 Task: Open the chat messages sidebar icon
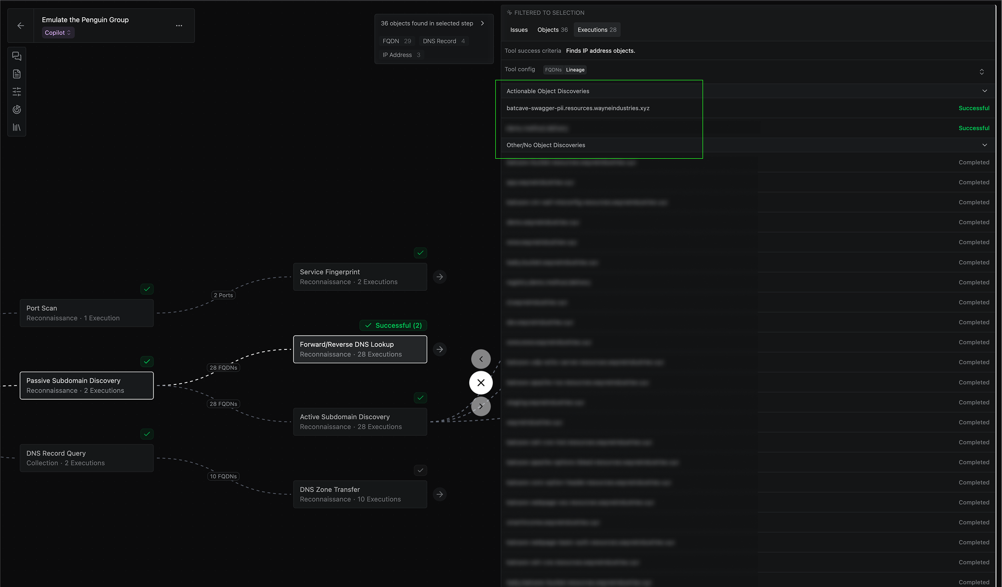17,56
